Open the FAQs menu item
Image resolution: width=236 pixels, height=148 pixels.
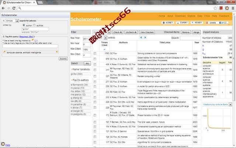pyautogui.click(x=207, y=16)
